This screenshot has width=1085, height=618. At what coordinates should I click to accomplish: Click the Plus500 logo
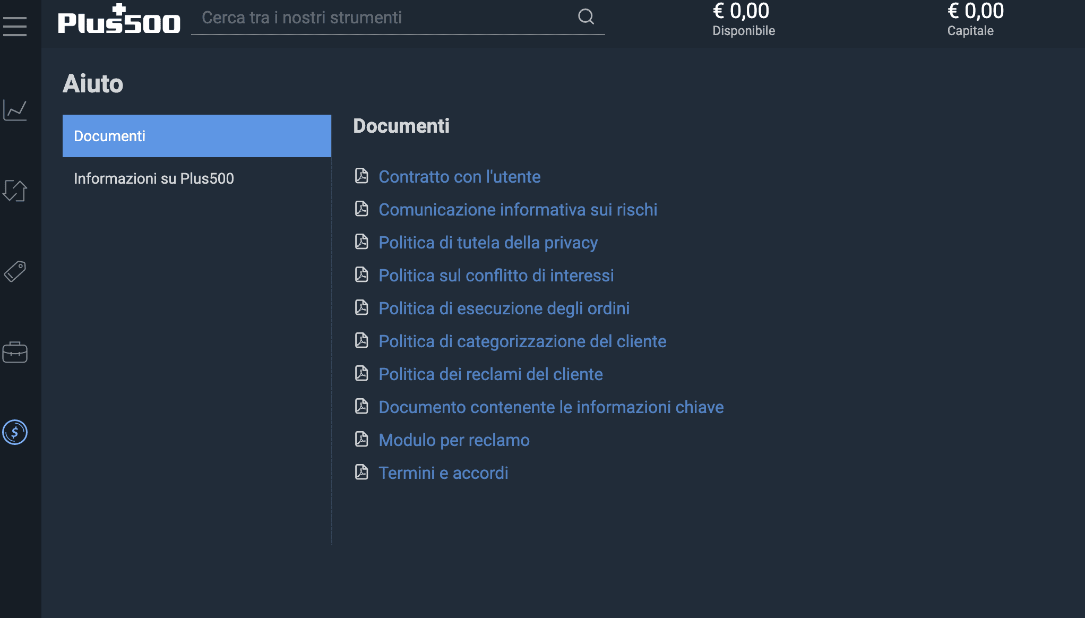[x=119, y=20]
